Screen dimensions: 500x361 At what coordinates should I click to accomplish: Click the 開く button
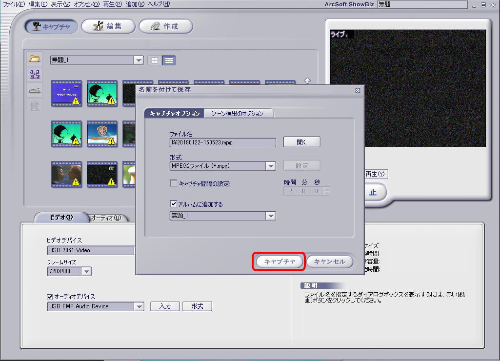301,142
